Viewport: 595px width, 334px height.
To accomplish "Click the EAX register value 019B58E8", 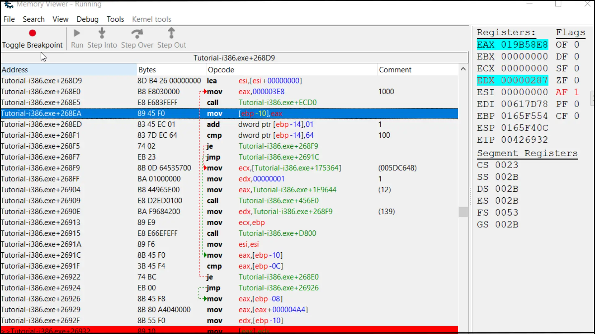I will (524, 45).
